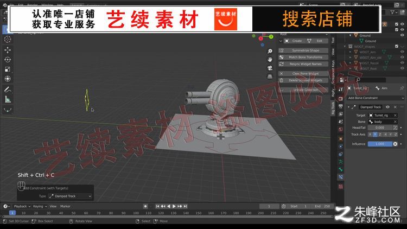Hide WDGT_Root in the outliner
Screen dimensions: 407x229
point(402,68)
